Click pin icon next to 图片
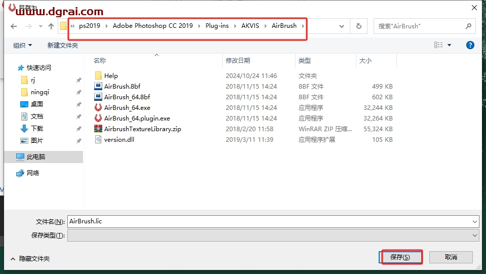 pyautogui.click(x=79, y=141)
